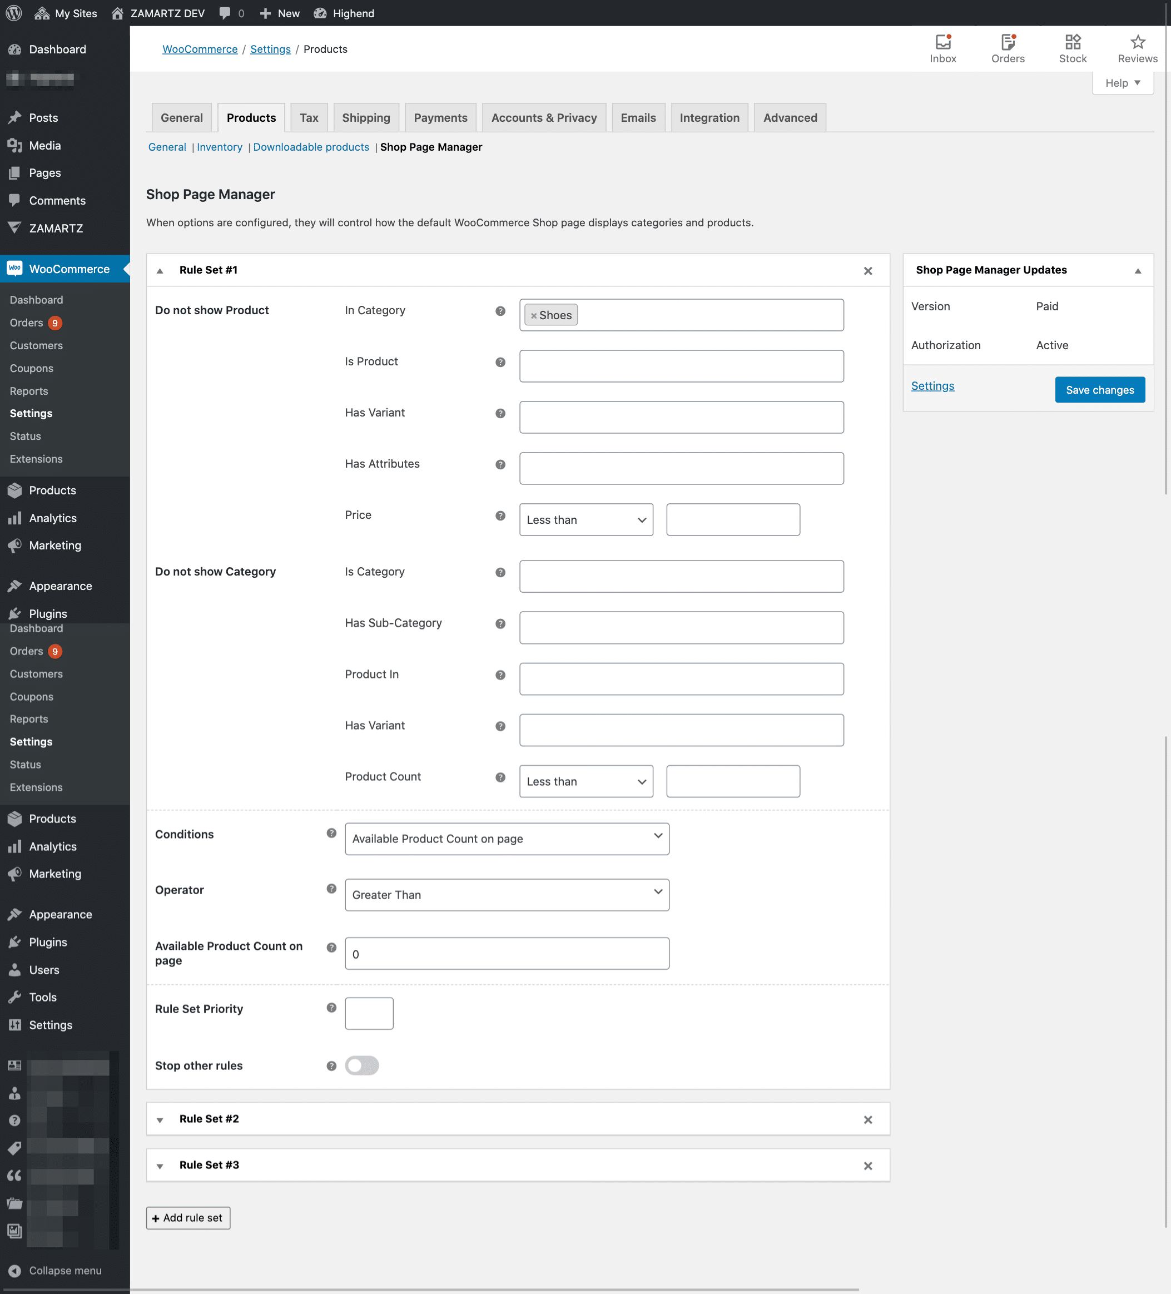Click the WordPress logo in admin bar
This screenshot has width=1171, height=1294.
click(x=13, y=13)
